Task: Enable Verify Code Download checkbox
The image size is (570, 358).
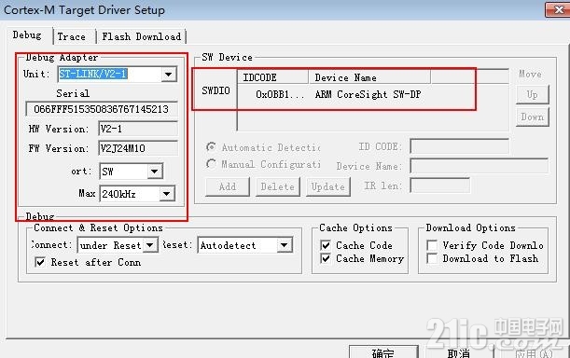Action: tap(432, 245)
